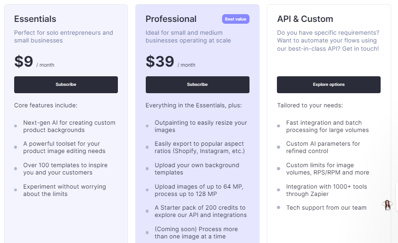Select the Professional plan heading
Image resolution: width=398 pixels, height=243 pixels.
[171, 19]
